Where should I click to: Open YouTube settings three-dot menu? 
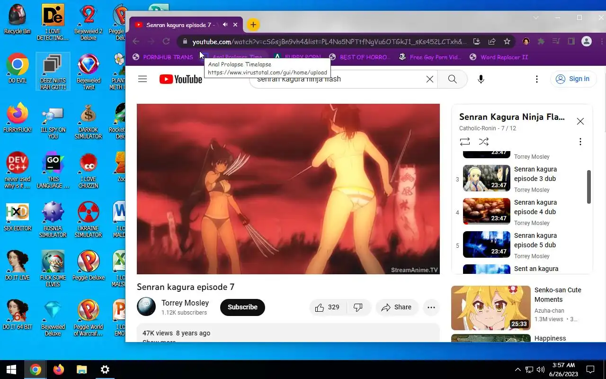[536, 79]
